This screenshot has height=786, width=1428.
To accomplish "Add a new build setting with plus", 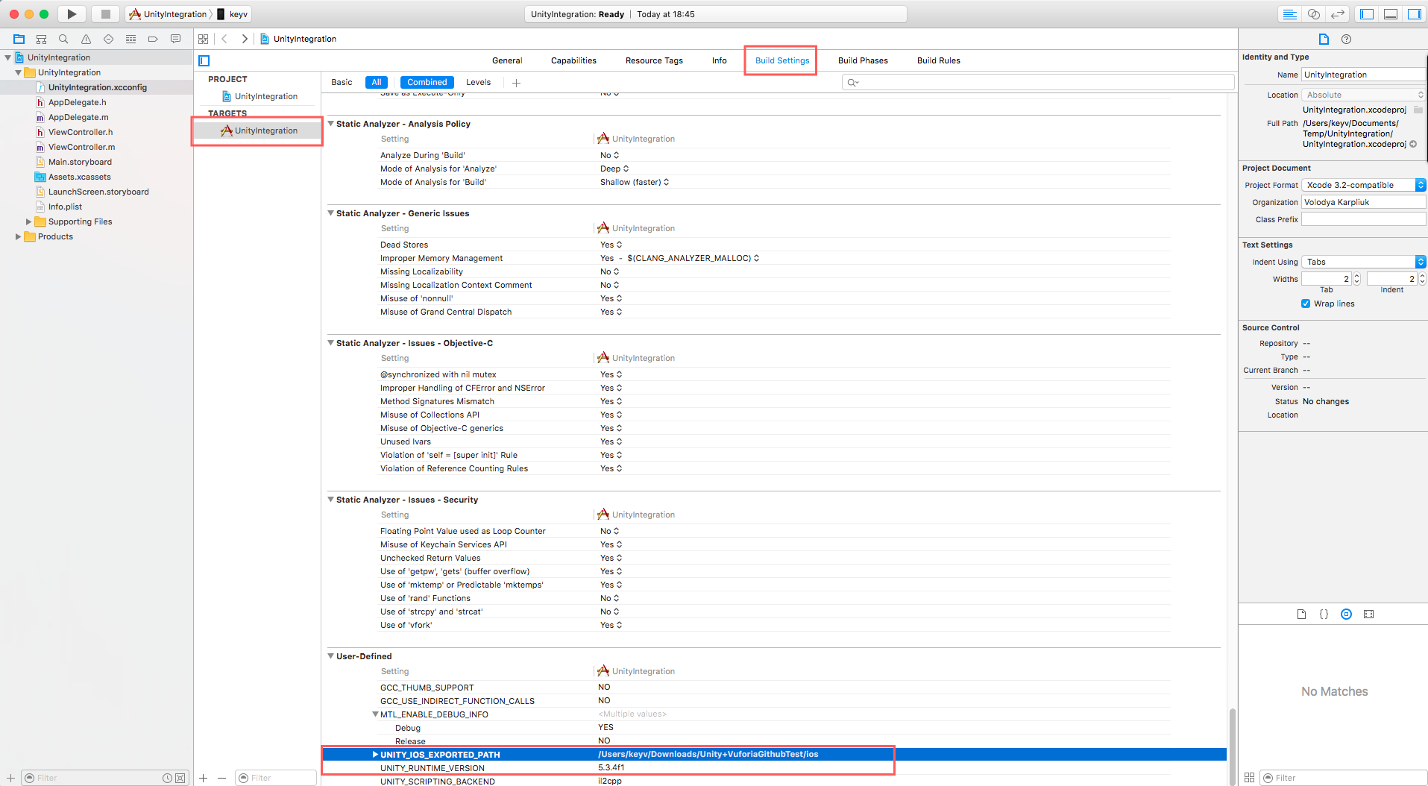I will [516, 83].
